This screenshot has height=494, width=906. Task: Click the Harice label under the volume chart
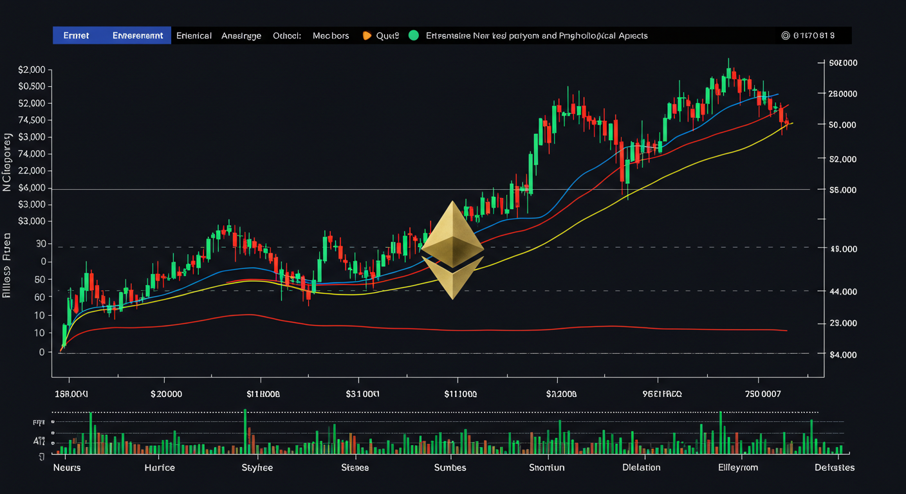[160, 468]
